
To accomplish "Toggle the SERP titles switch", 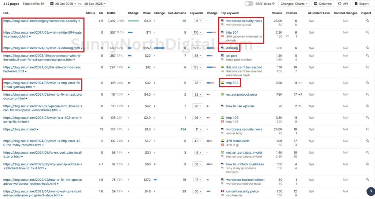I will pos(249,4).
